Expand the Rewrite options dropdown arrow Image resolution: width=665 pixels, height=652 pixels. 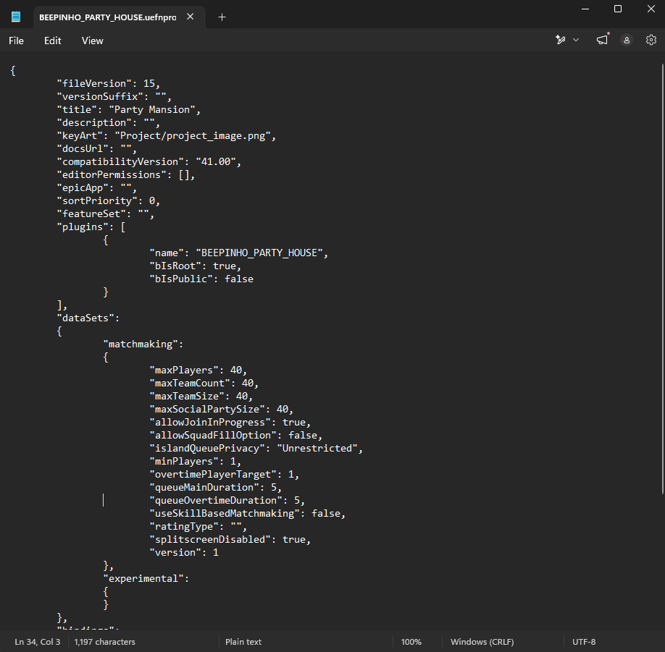[x=576, y=40]
